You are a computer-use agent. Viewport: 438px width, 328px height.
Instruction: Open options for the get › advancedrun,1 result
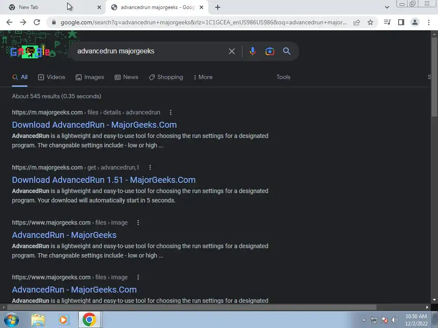coord(150,167)
